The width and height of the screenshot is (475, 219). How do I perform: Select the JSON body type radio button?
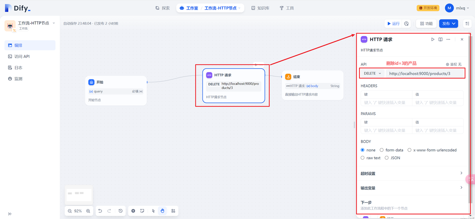coord(387,158)
